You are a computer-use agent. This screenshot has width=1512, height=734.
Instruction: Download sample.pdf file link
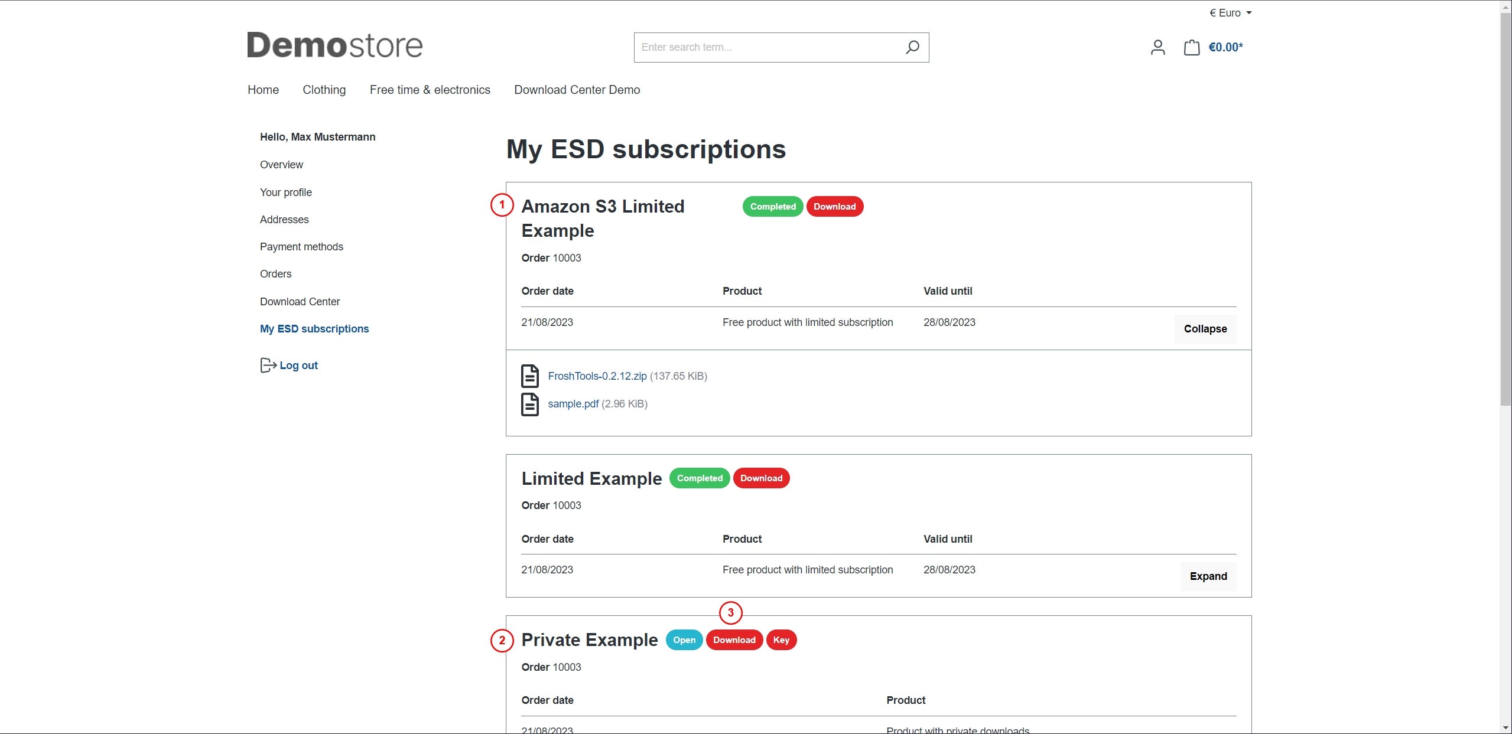573,404
